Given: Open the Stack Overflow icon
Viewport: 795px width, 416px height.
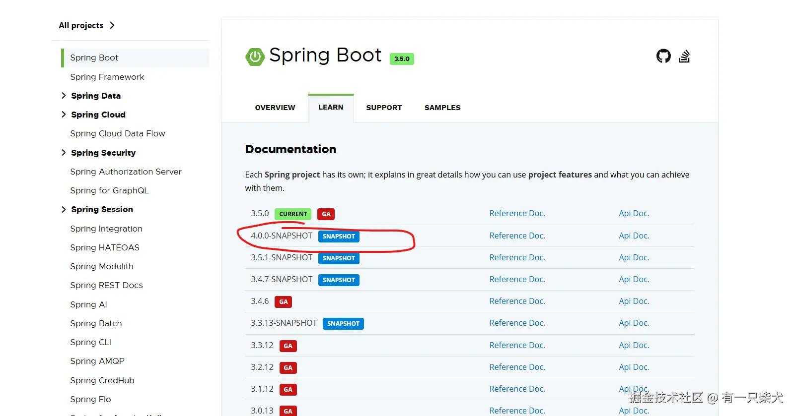Looking at the screenshot, I should tap(684, 56).
